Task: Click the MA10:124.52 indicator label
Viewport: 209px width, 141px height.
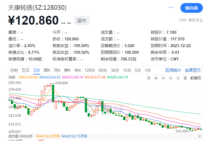Action: [50, 77]
